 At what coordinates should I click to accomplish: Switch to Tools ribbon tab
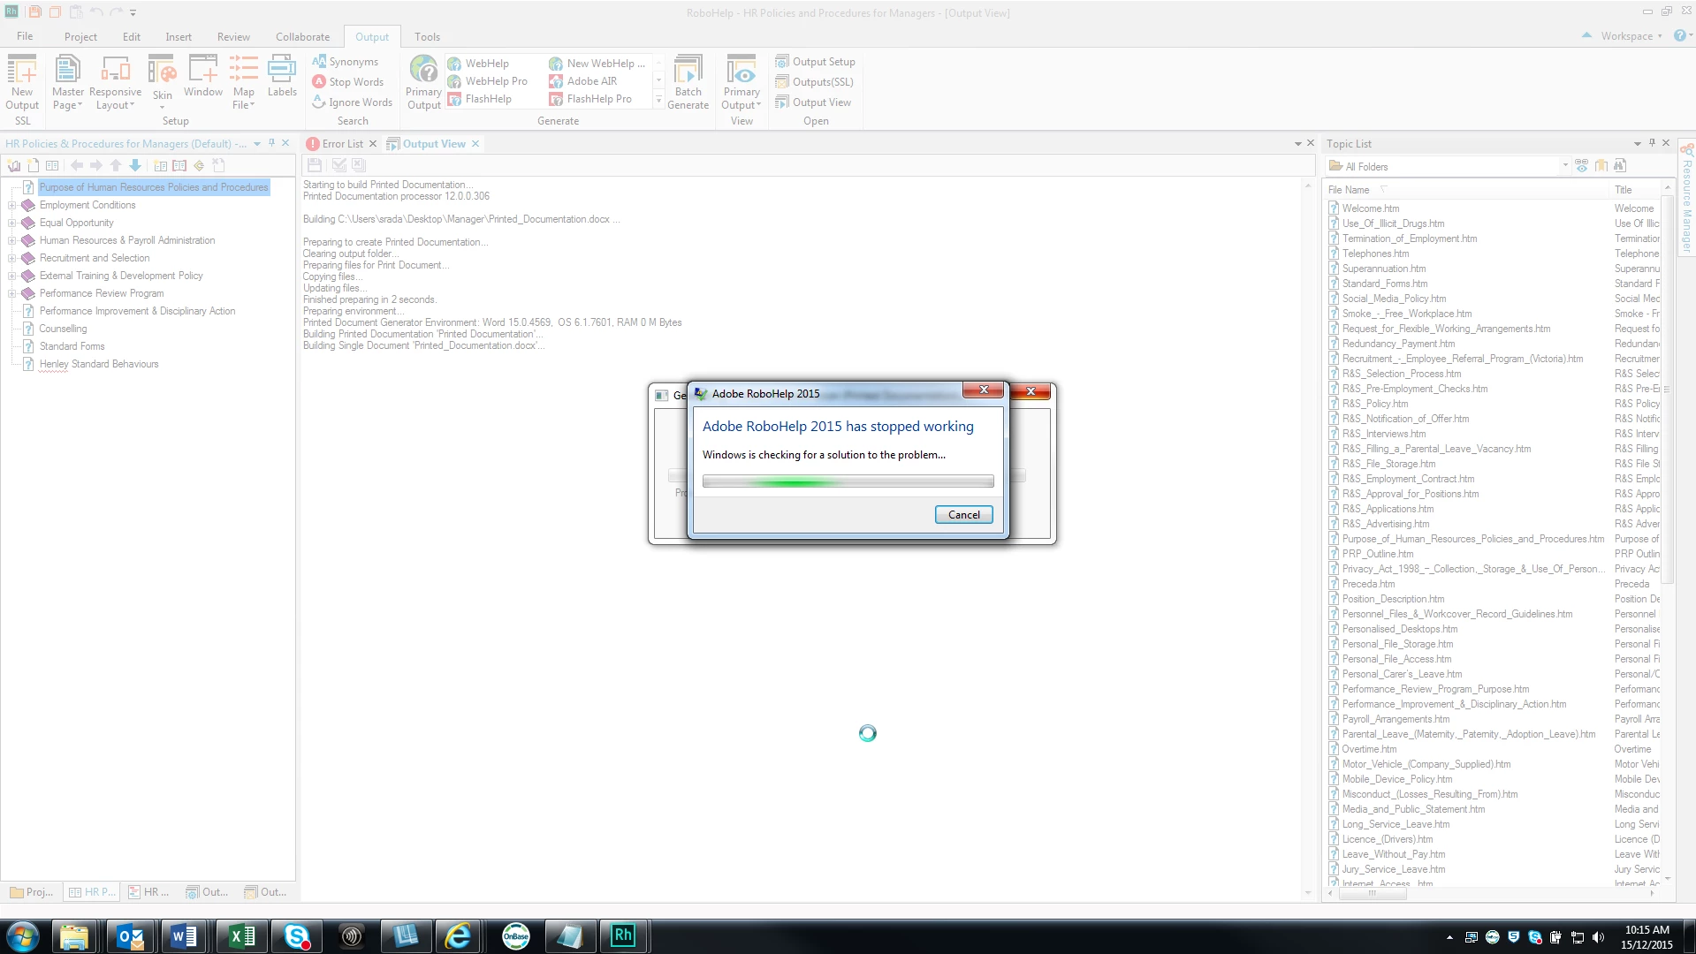pos(427,37)
